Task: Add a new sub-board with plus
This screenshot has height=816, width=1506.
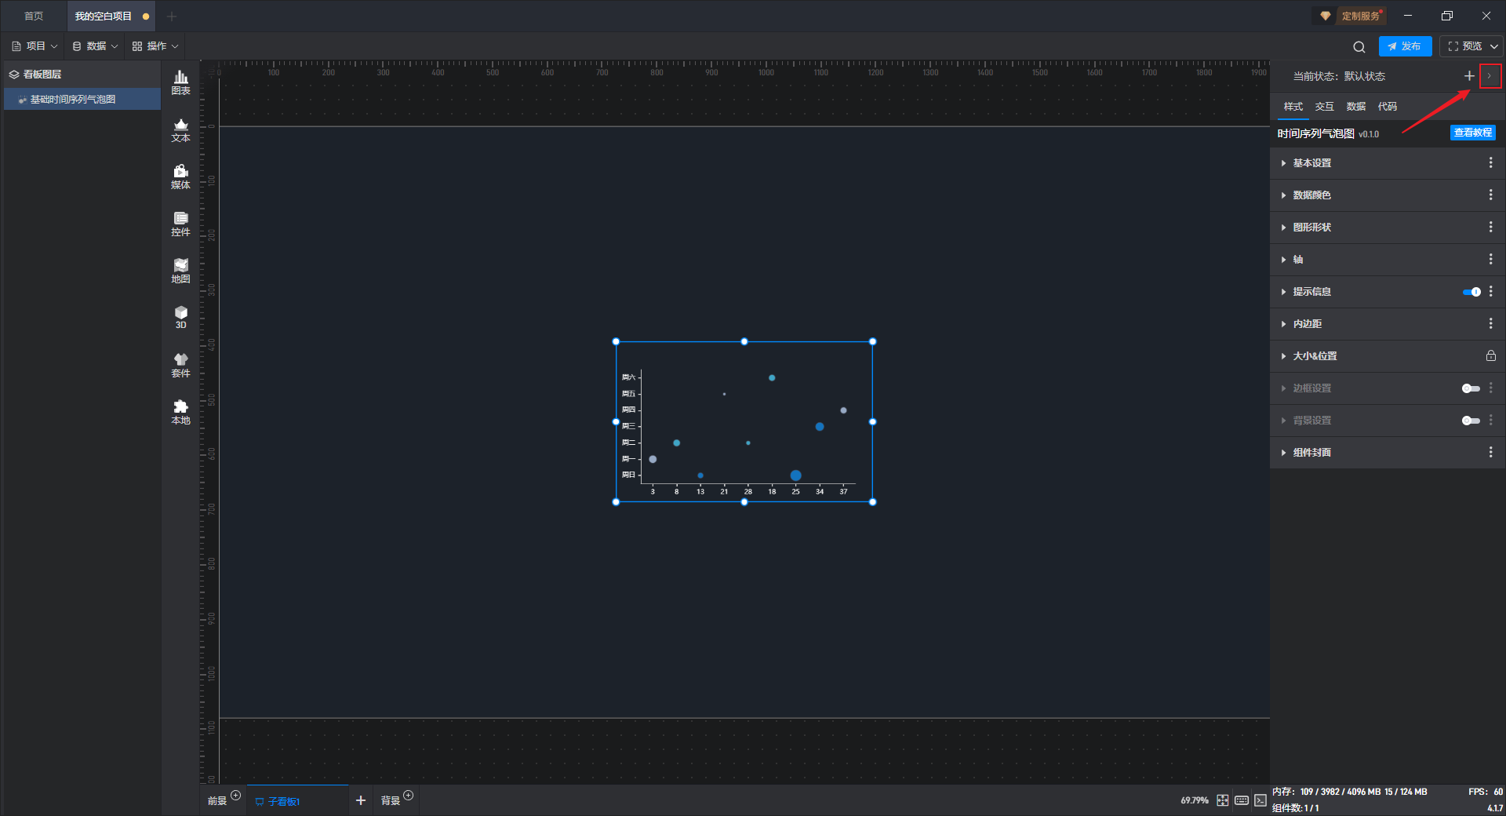Action: [x=361, y=800]
